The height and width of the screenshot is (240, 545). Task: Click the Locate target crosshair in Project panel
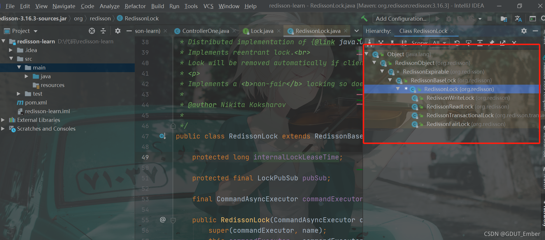coord(92,31)
